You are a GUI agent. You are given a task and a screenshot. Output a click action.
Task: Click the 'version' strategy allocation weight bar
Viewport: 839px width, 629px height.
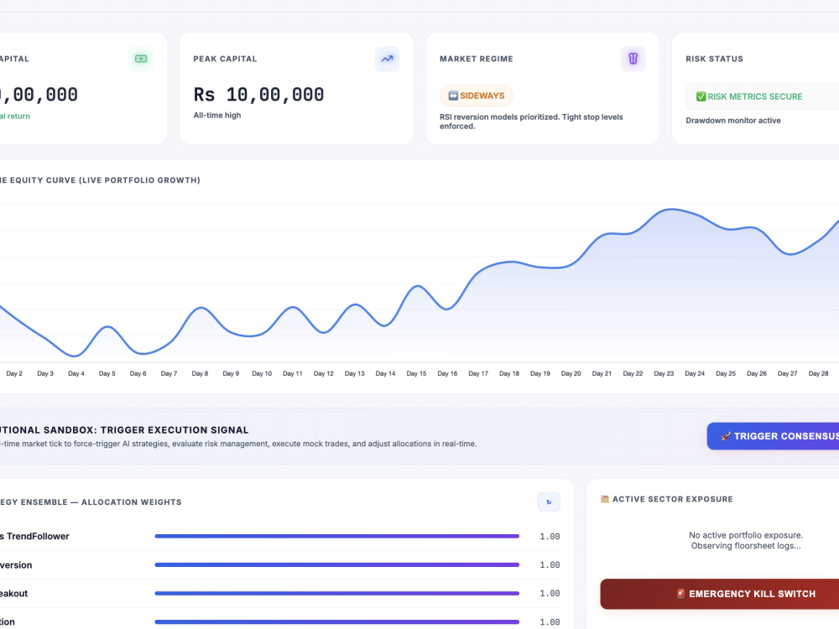(336, 564)
